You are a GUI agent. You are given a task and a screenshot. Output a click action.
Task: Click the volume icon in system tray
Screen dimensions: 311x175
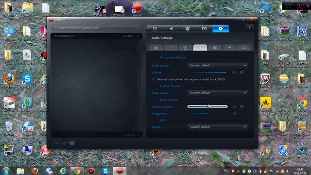[x=288, y=171]
